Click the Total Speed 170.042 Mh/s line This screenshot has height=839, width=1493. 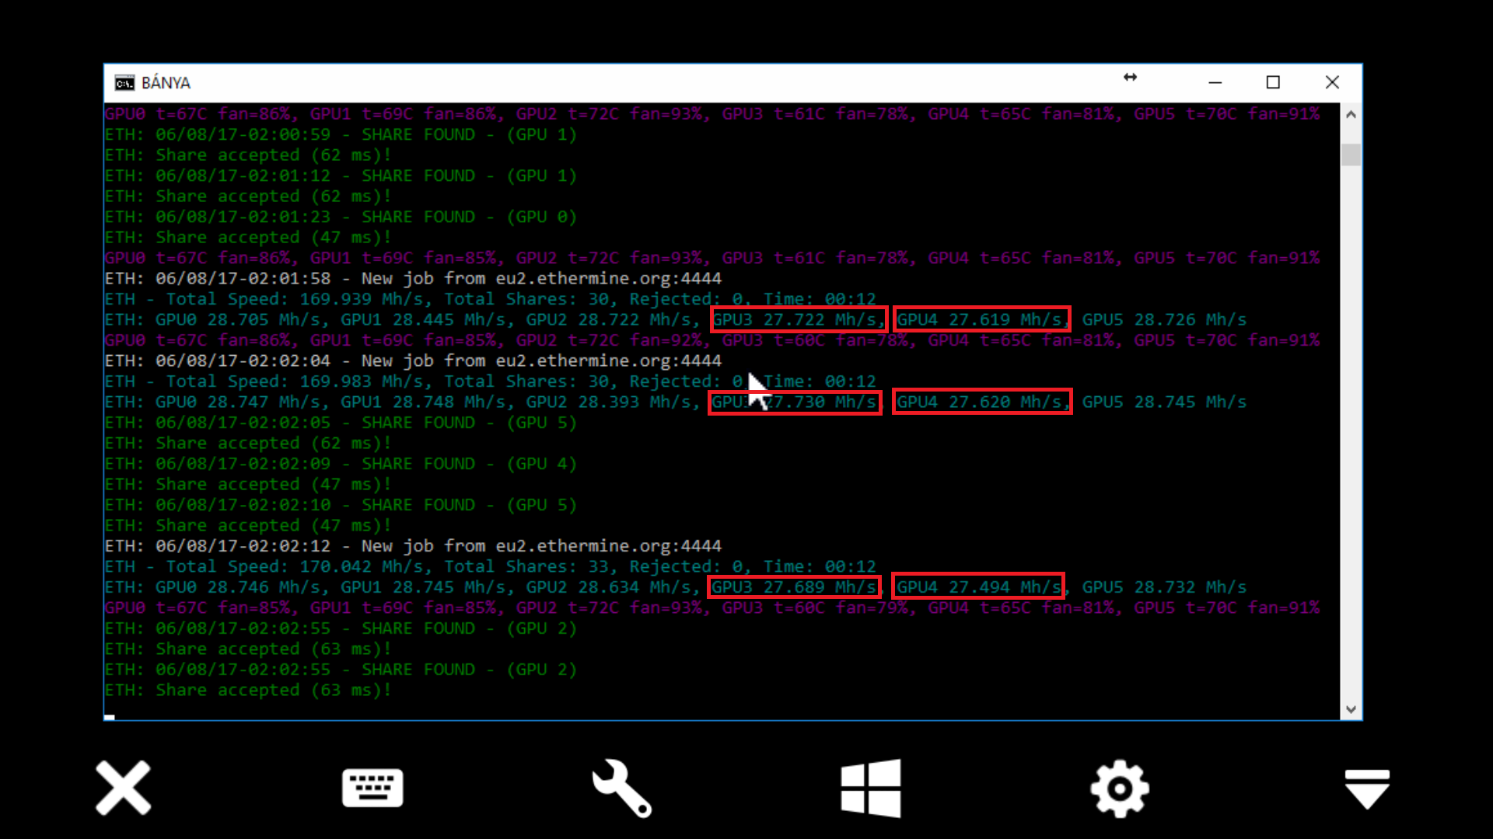coord(490,566)
